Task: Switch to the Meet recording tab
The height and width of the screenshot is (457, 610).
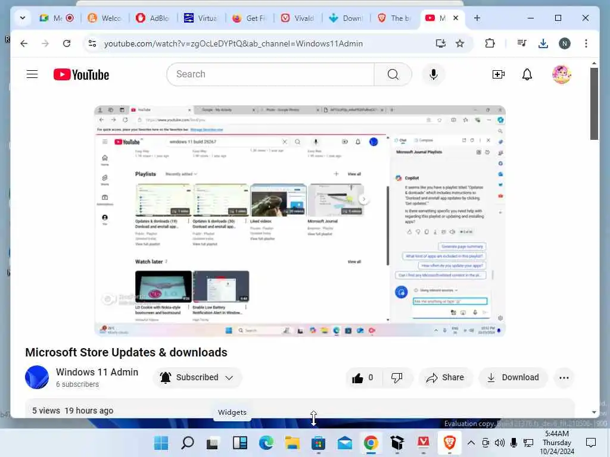Action: click(57, 18)
